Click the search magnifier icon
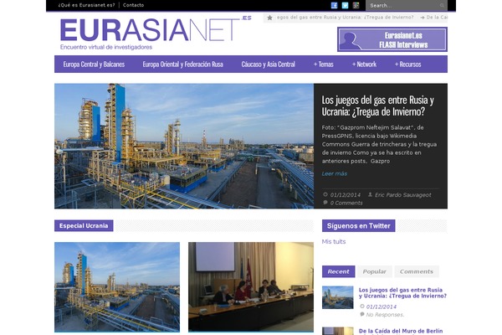 [x=442, y=6]
